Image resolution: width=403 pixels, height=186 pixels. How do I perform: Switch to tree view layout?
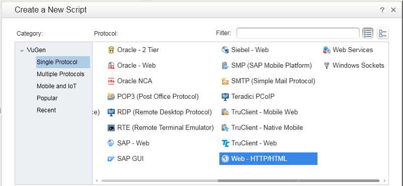pyautogui.click(x=383, y=33)
